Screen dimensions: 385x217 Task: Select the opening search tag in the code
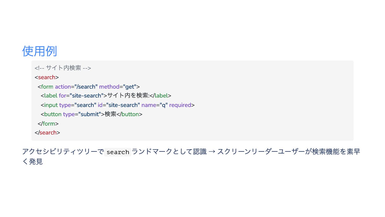coord(47,77)
